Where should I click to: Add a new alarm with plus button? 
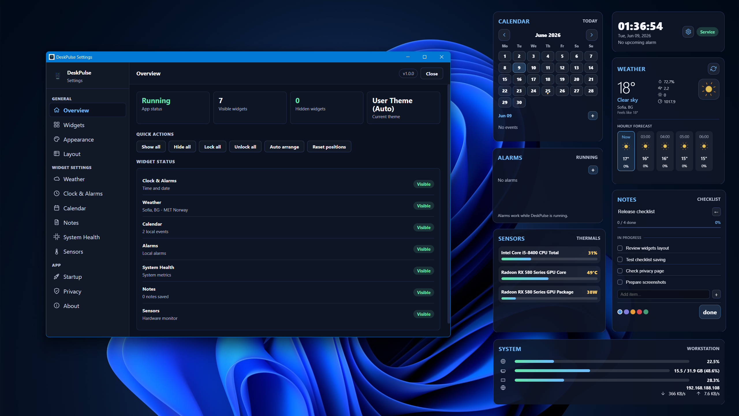(x=593, y=170)
